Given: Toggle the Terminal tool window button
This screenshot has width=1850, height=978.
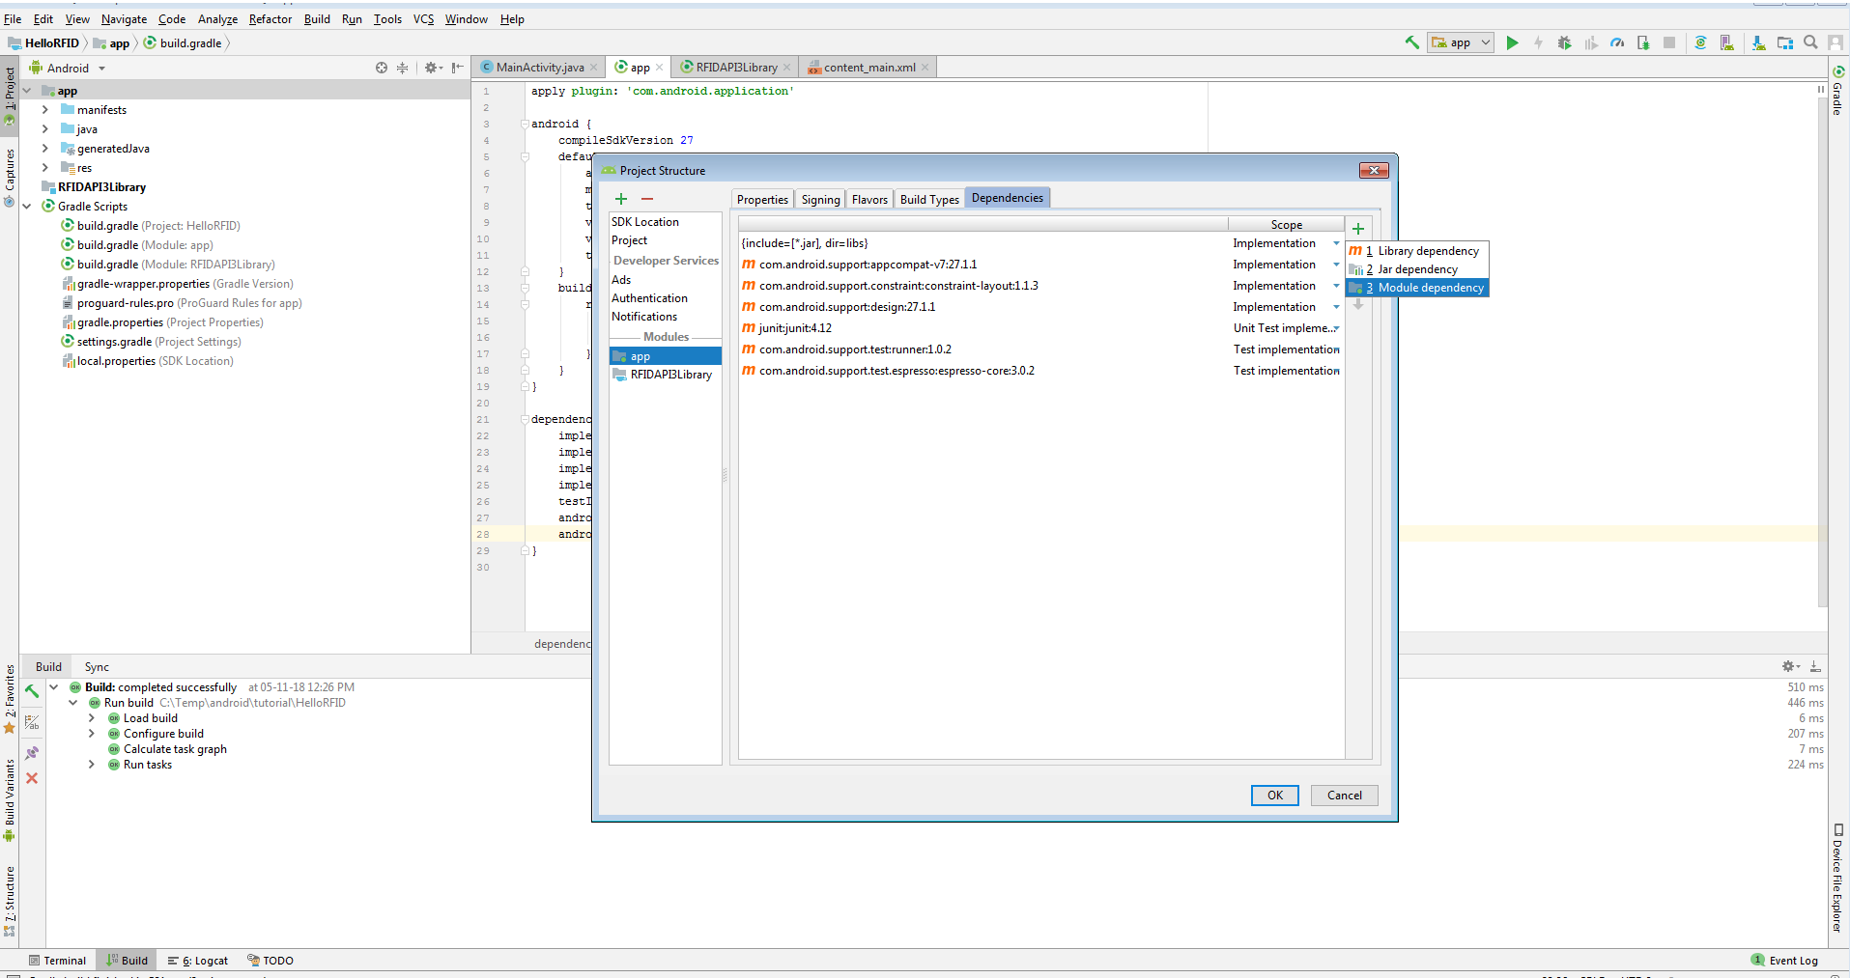Looking at the screenshot, I should click(57, 961).
